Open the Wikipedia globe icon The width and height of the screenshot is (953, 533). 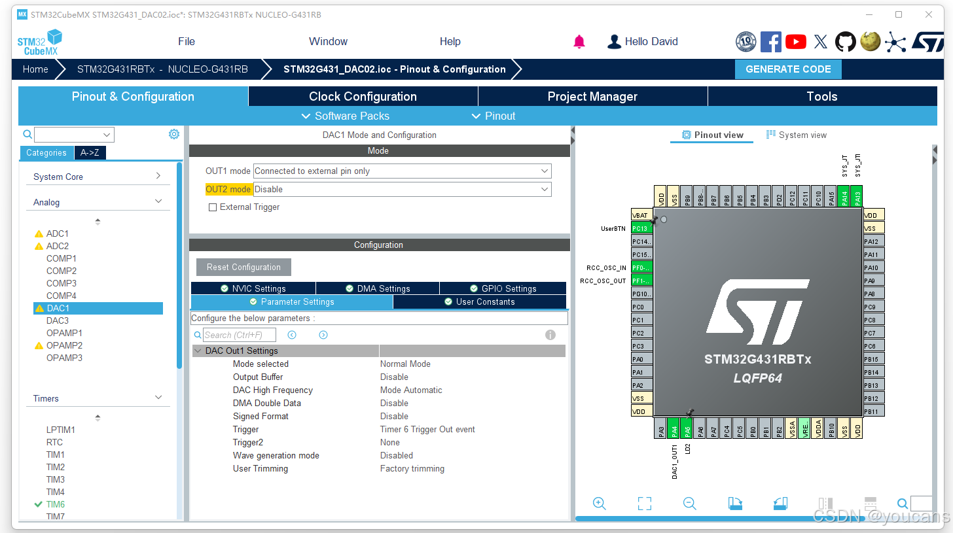click(870, 42)
